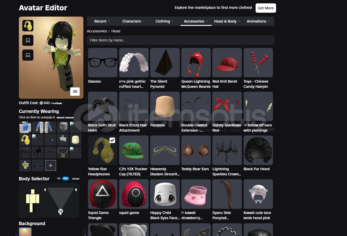The image size is (347, 236).
Task: Click the Get More button
Action: click(266, 8)
